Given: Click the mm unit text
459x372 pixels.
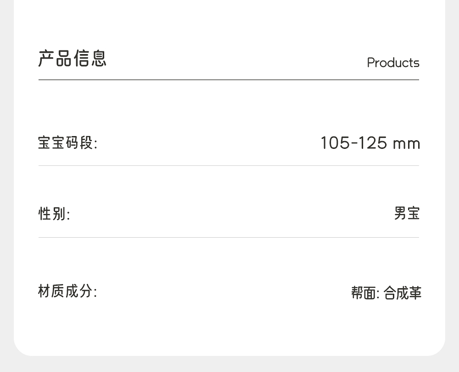Looking at the screenshot, I should [x=406, y=144].
